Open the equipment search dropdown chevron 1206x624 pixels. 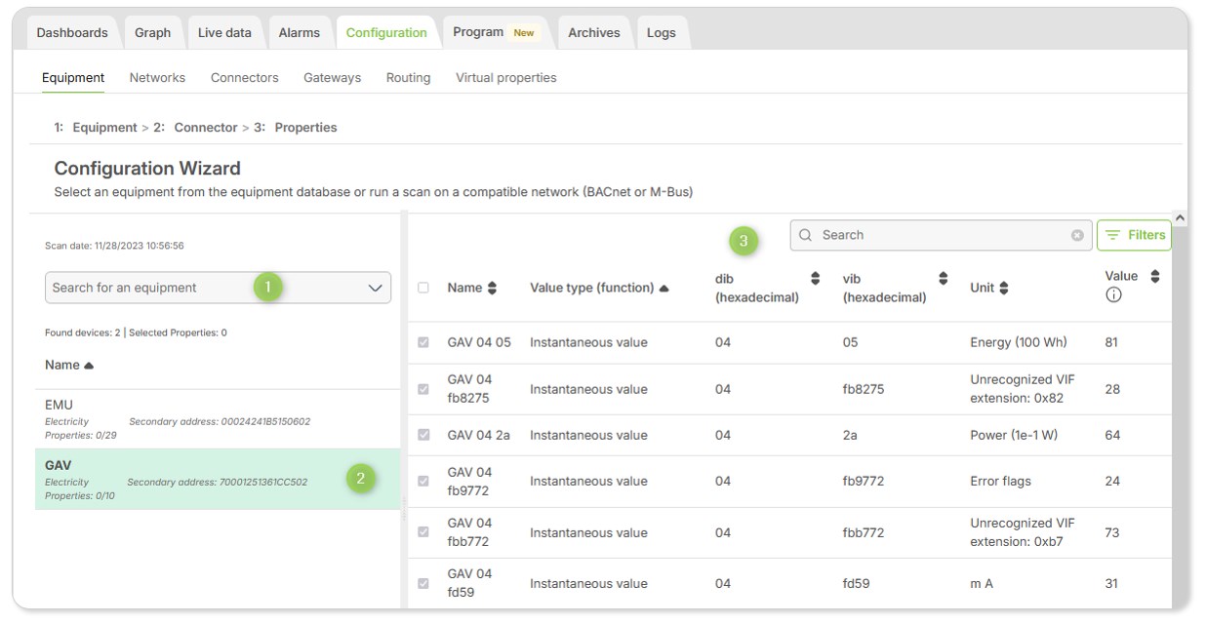coord(375,288)
